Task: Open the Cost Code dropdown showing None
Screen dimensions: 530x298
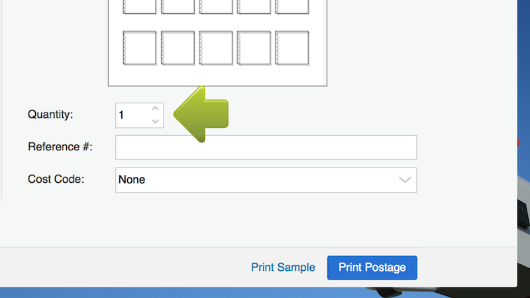Action: coord(258,179)
